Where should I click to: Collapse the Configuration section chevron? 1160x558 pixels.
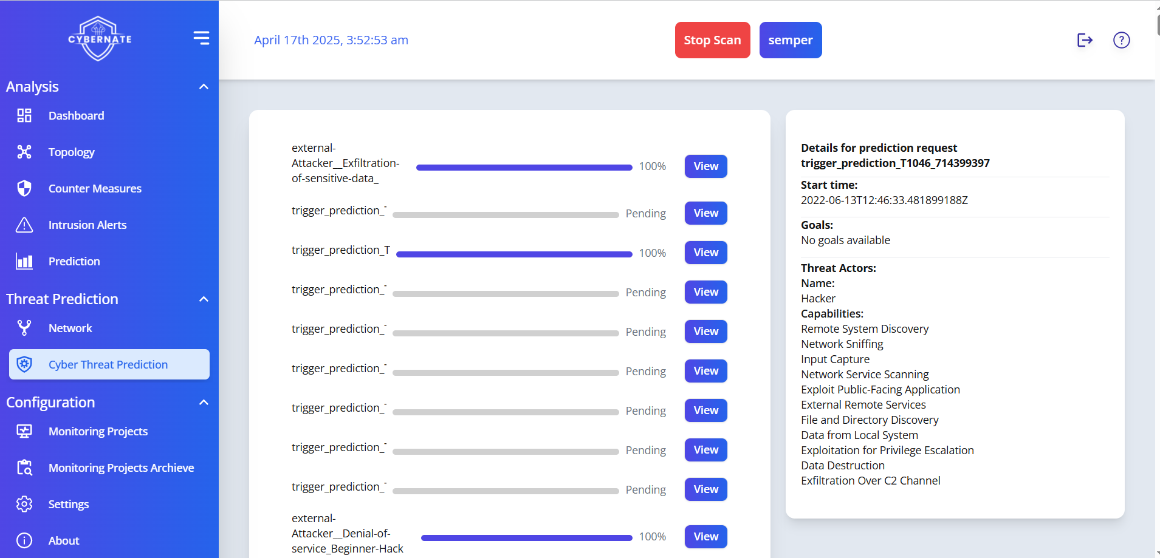point(204,403)
